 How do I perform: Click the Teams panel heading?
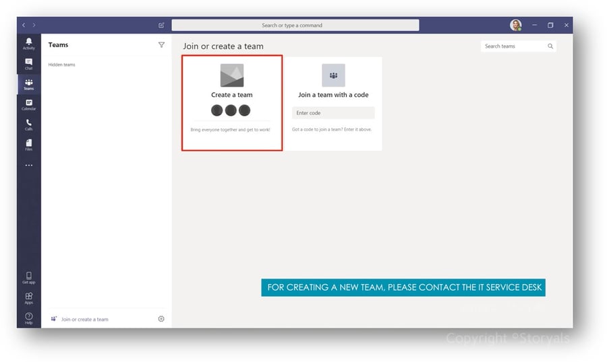coord(58,45)
